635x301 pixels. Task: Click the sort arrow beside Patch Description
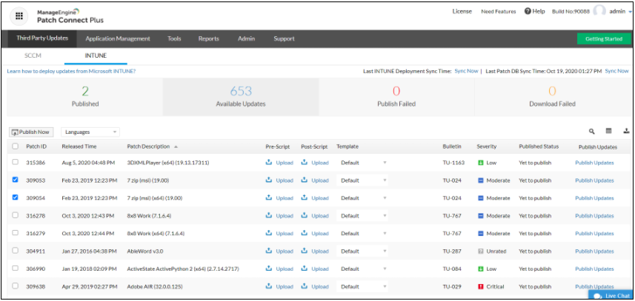176,146
